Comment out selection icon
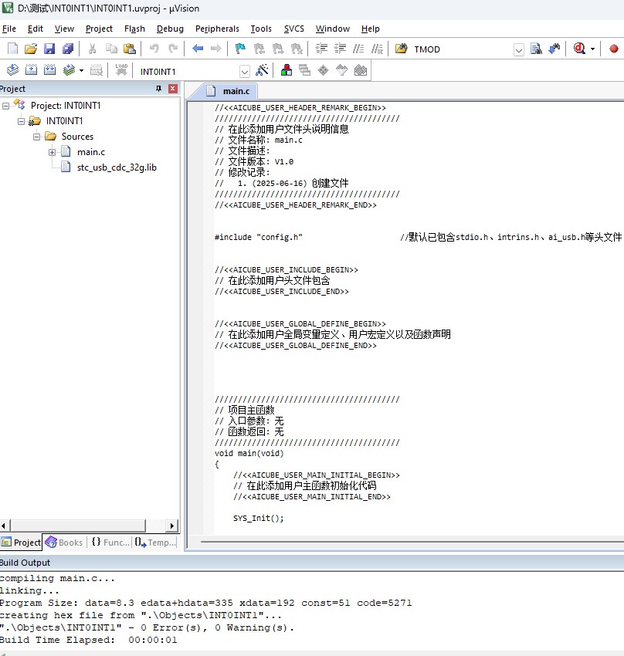This screenshot has height=656, width=624. coord(358,49)
